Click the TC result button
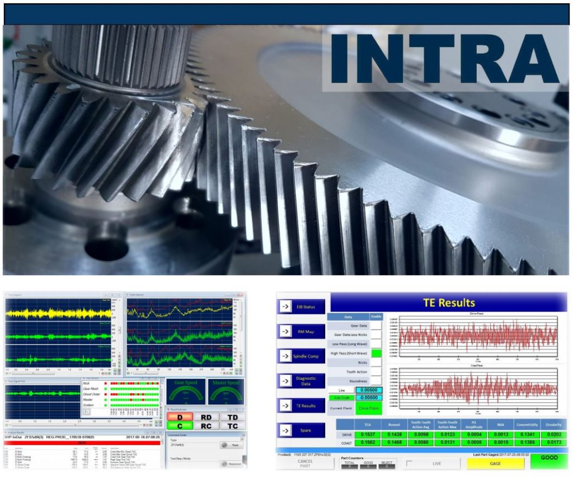This screenshot has height=477, width=573. [x=232, y=426]
